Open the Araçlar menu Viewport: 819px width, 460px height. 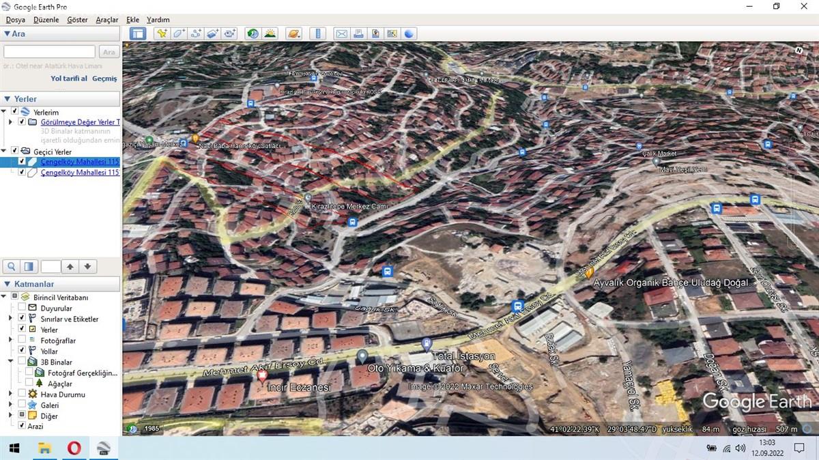(x=107, y=20)
